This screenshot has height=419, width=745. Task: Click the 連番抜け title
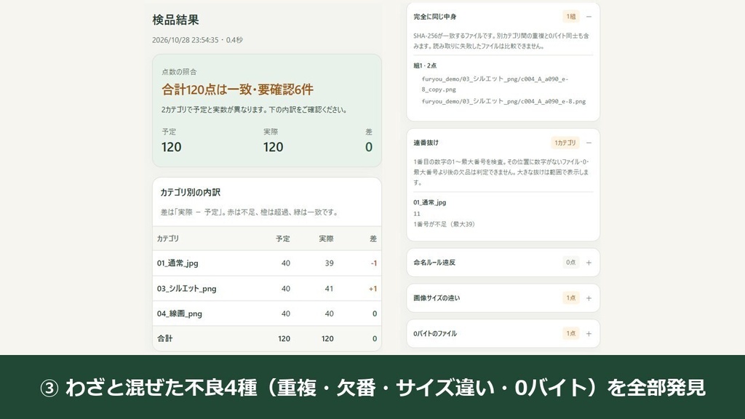tap(426, 143)
